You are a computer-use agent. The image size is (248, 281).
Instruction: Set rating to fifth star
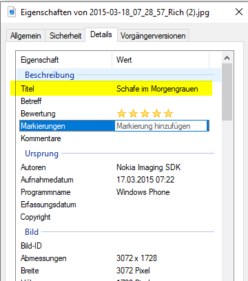[x=169, y=114]
